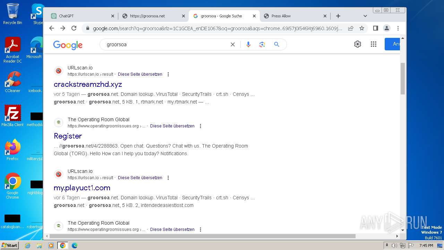Click the vertical page scrollbar thumb
The image size is (444, 250).
(x=403, y=79)
